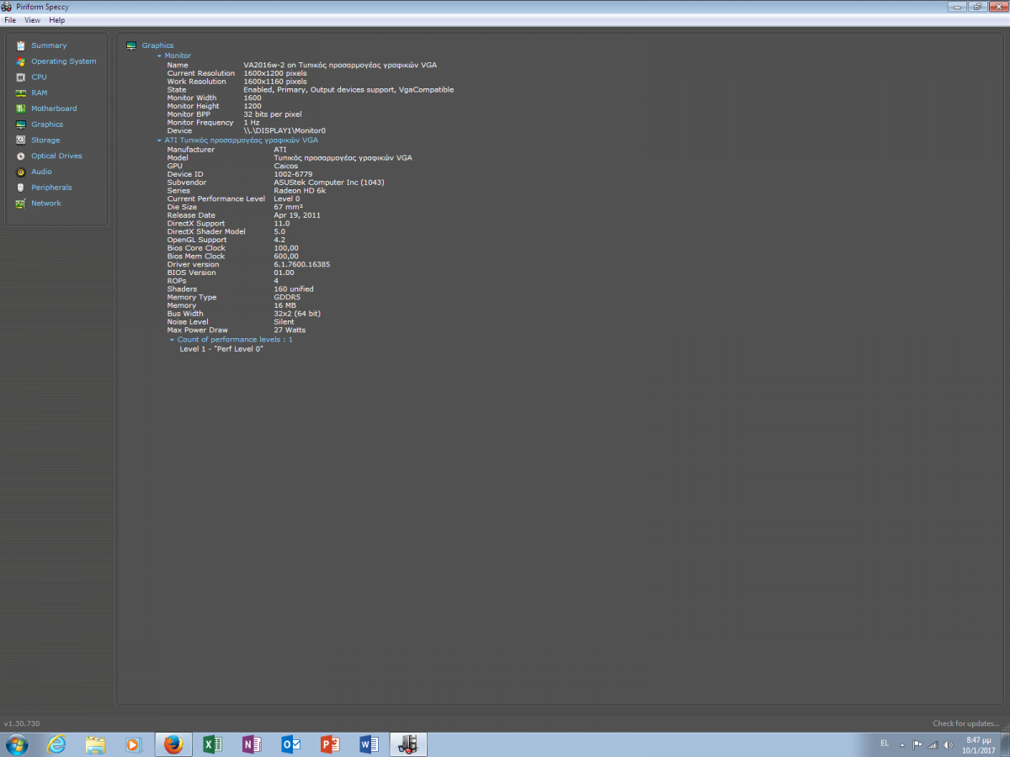Click the Audio speaker icon

point(21,172)
